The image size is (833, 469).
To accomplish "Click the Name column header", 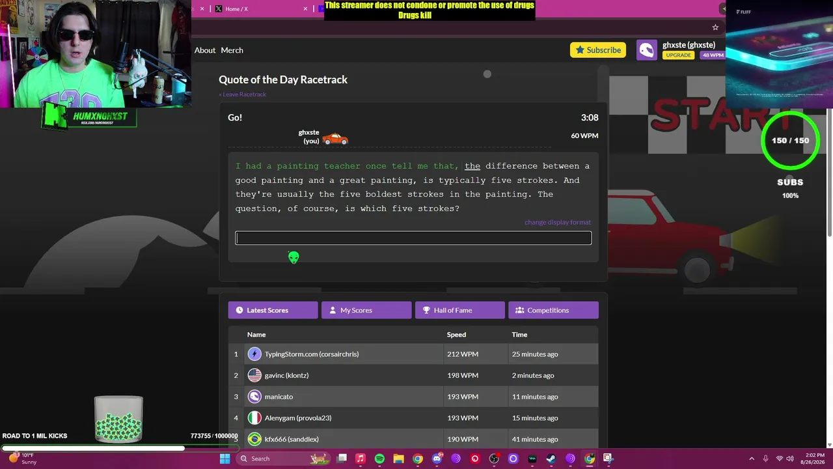I will coord(256,335).
